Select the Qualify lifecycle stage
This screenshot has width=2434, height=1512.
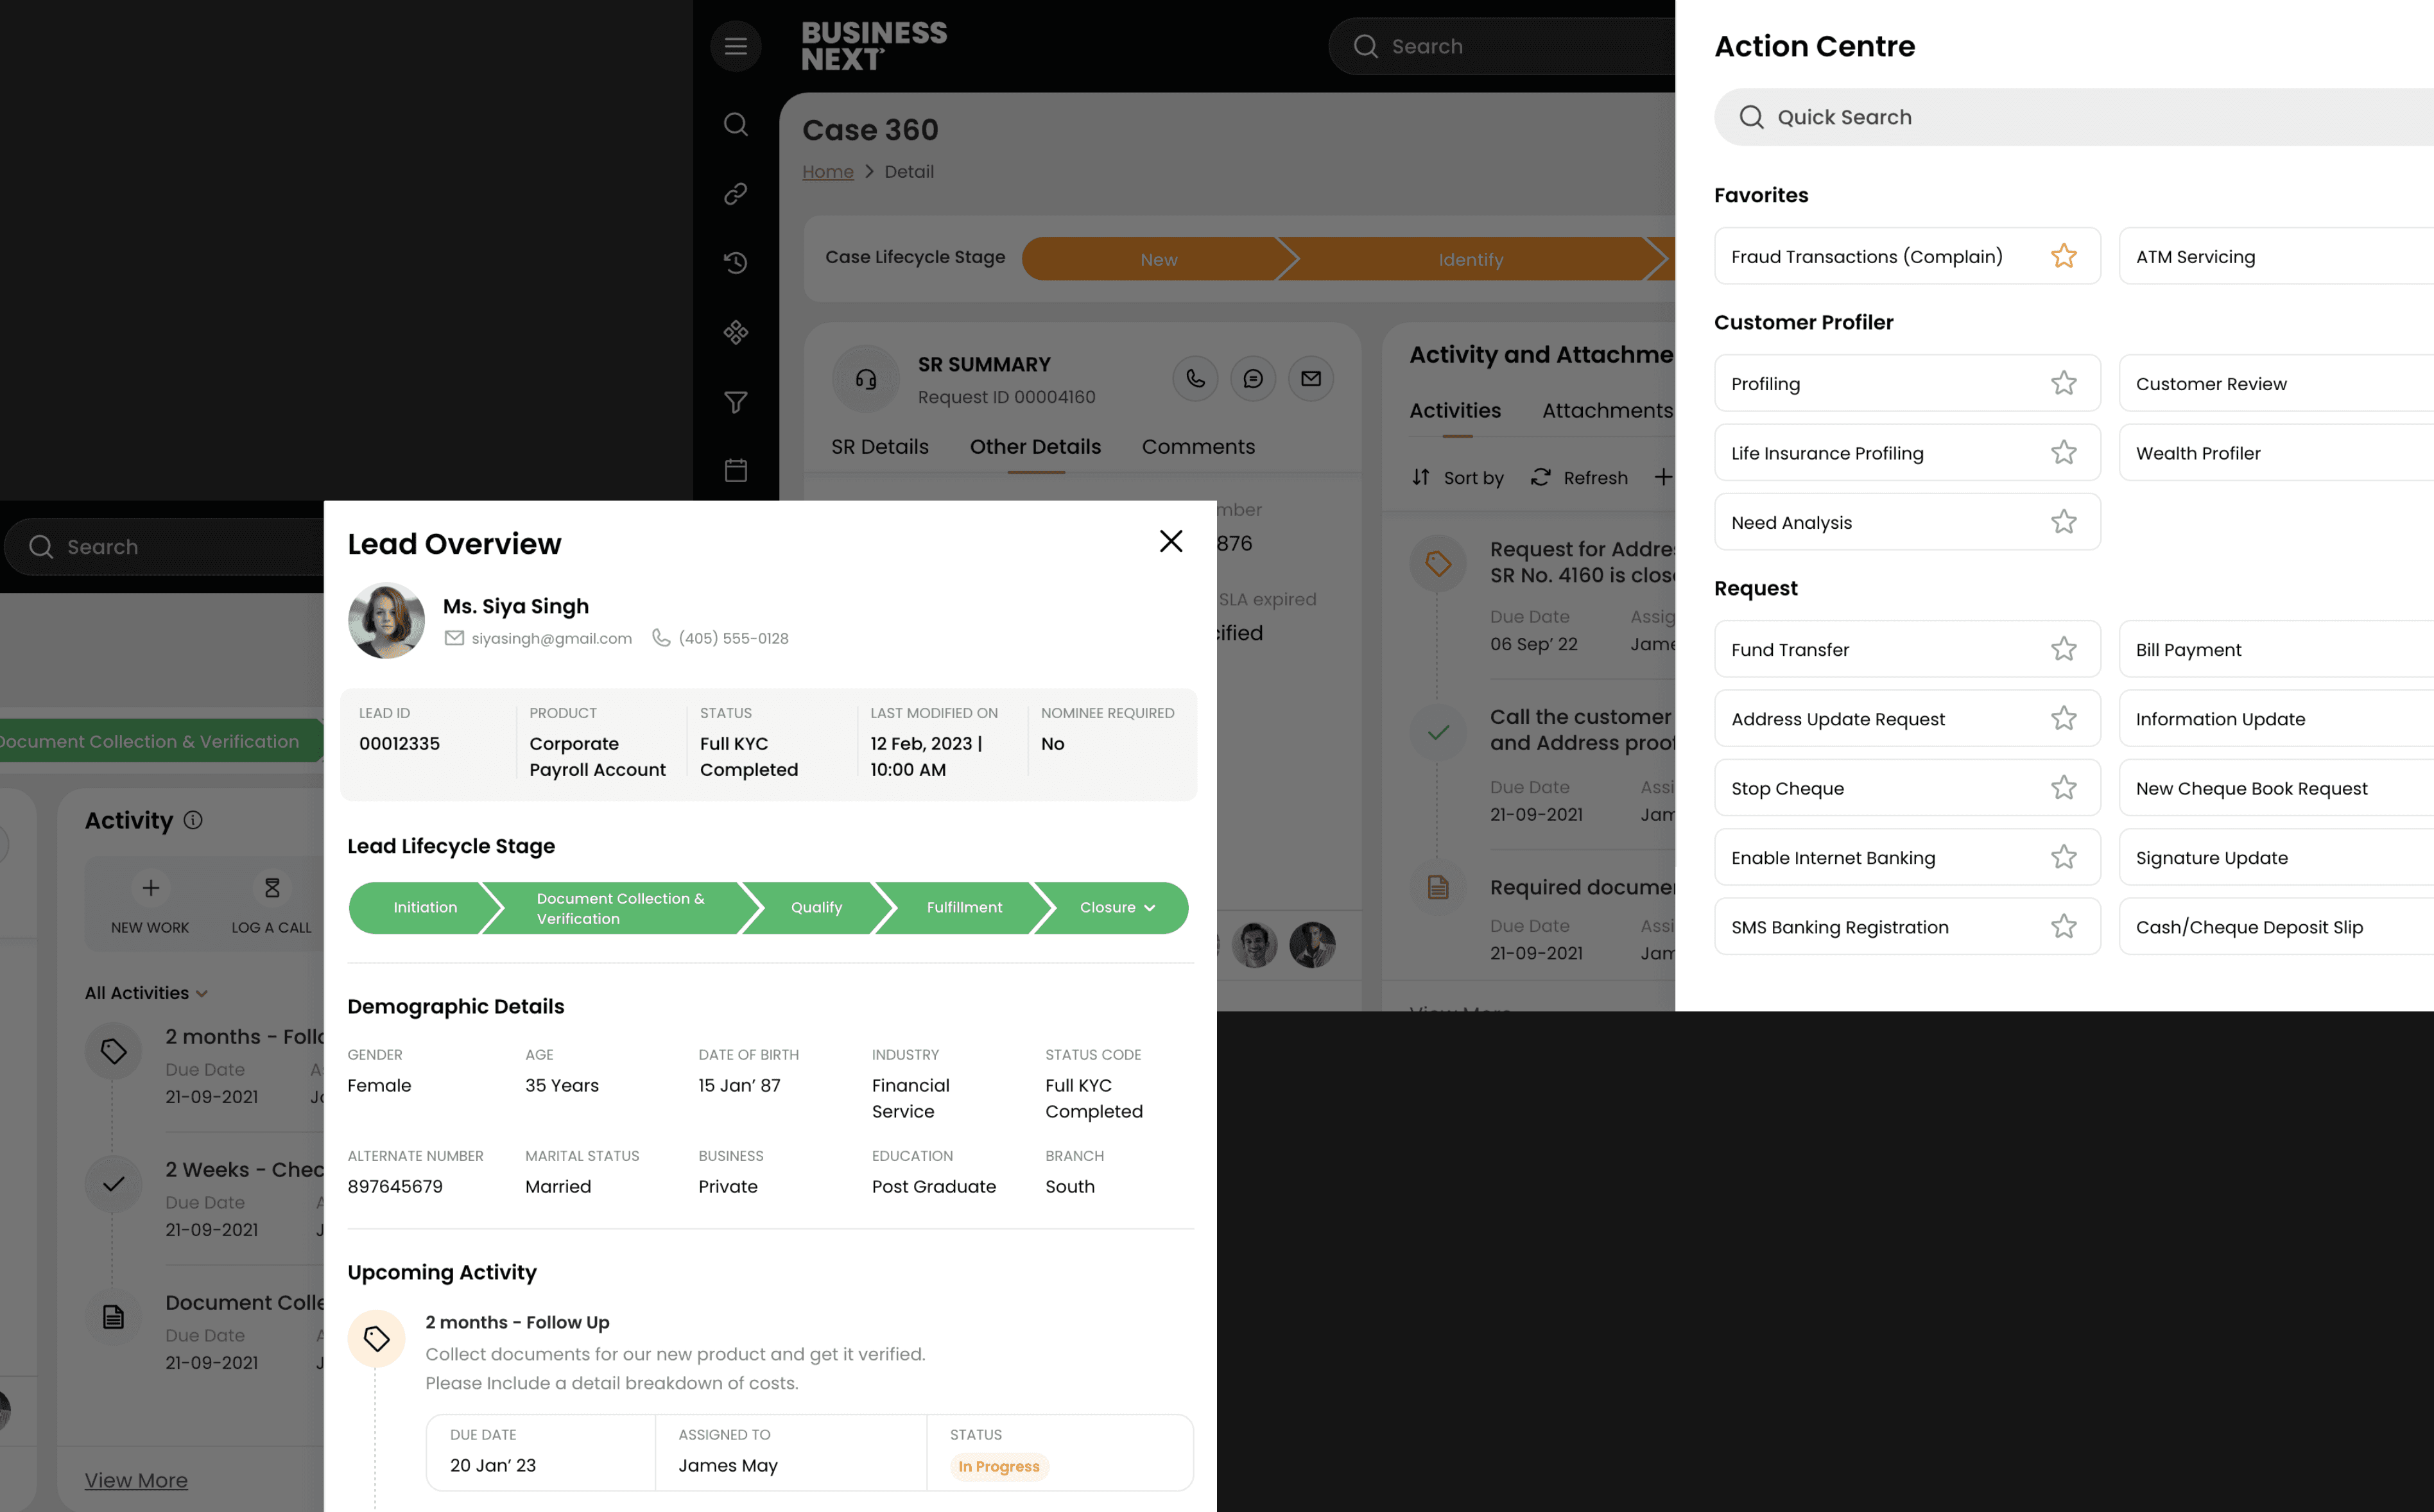pos(816,907)
